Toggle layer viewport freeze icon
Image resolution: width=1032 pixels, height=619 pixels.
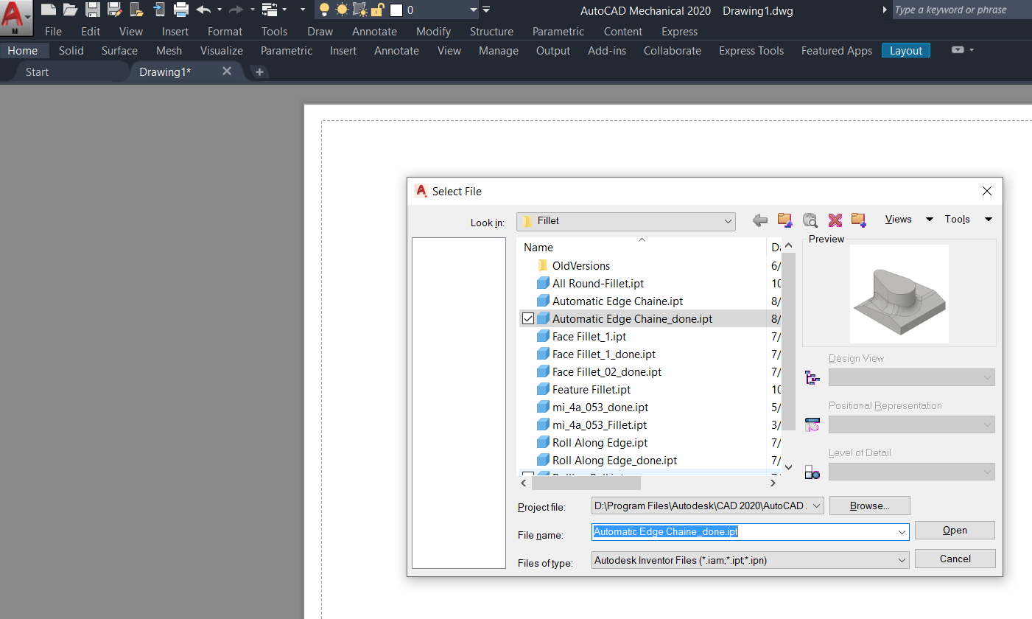pos(360,10)
